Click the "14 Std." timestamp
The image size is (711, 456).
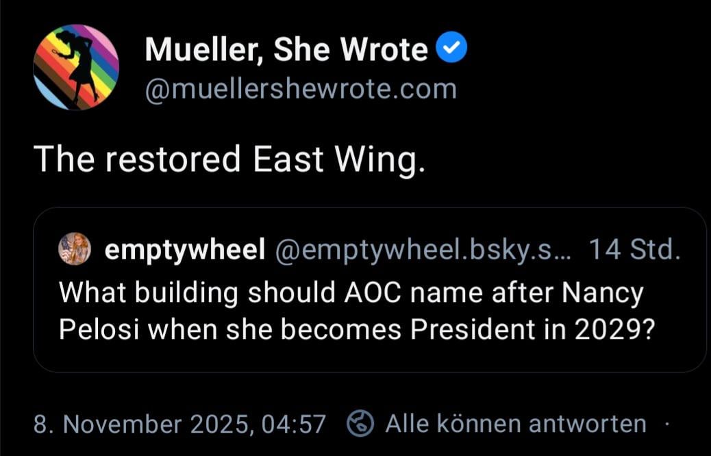(x=634, y=251)
